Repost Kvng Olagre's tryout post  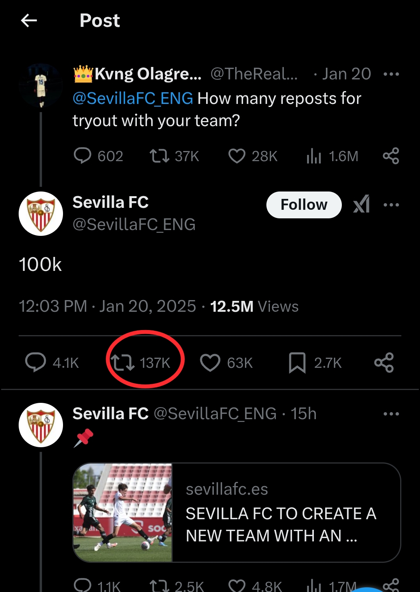159,156
